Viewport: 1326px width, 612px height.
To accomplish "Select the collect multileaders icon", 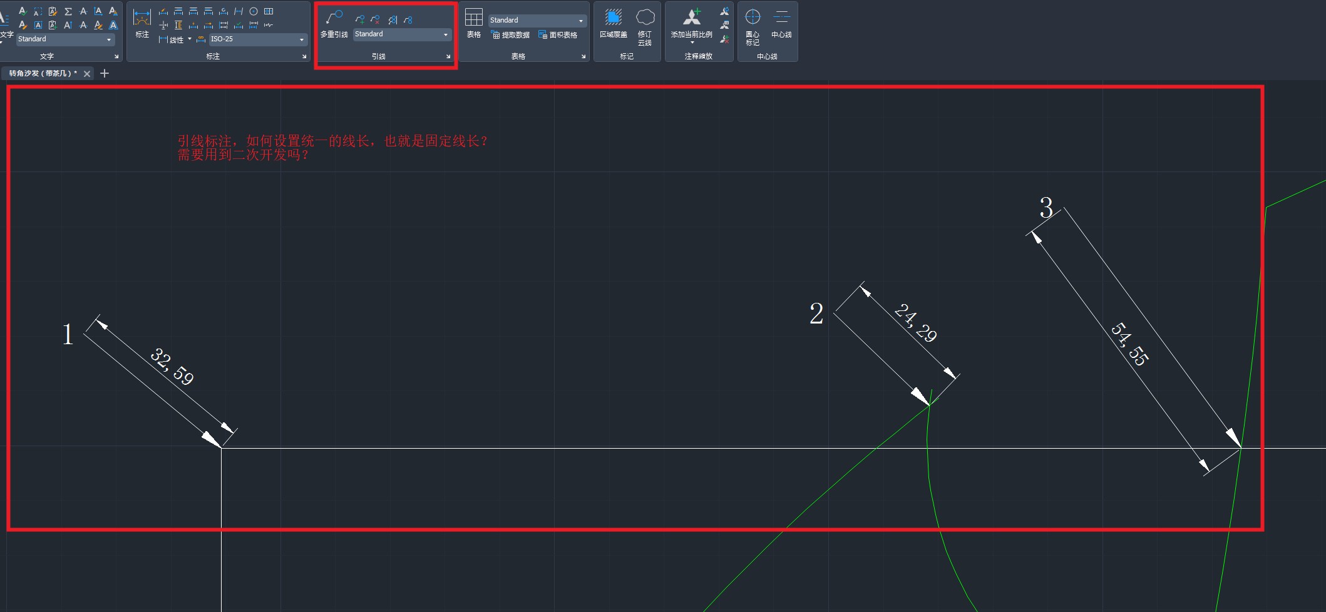I will click(x=408, y=20).
